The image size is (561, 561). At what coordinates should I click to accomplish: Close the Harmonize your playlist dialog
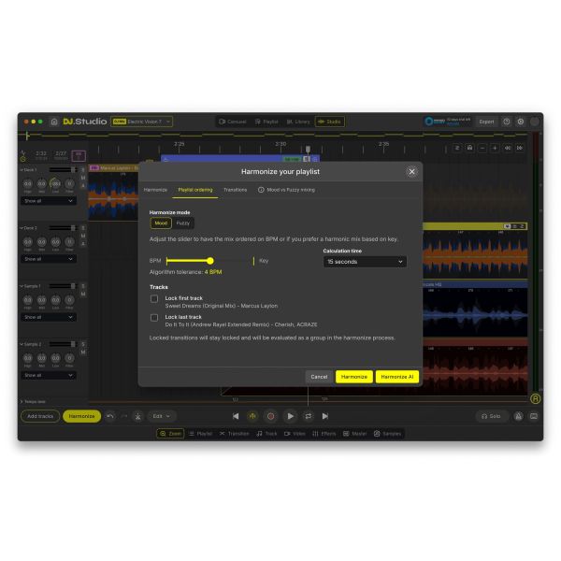click(x=411, y=172)
